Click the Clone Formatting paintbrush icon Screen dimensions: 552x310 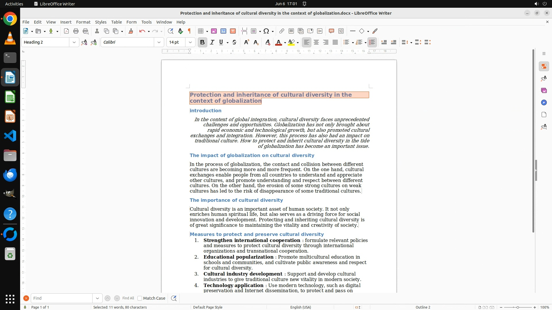pyautogui.click(x=131, y=31)
